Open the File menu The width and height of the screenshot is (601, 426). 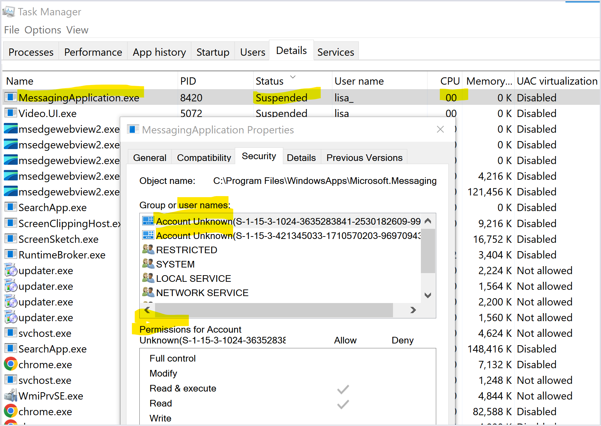click(11, 30)
